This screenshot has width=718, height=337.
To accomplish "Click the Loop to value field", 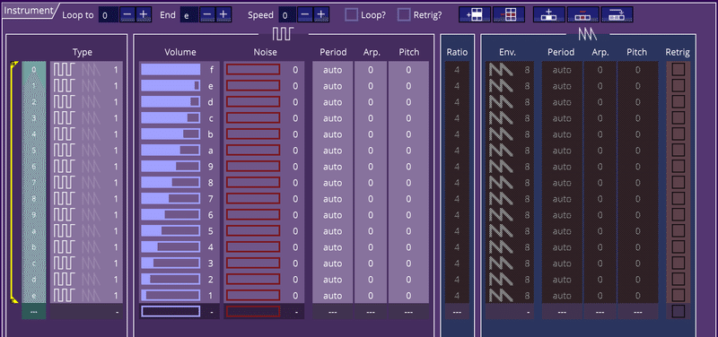I will 109,14.
